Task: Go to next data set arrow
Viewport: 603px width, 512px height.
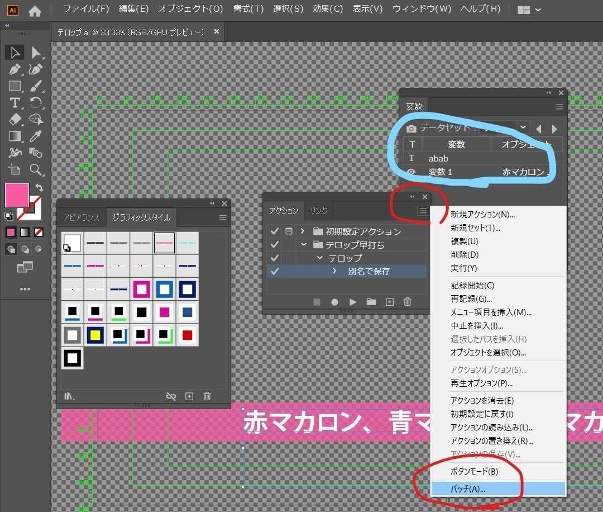Action: (x=554, y=129)
